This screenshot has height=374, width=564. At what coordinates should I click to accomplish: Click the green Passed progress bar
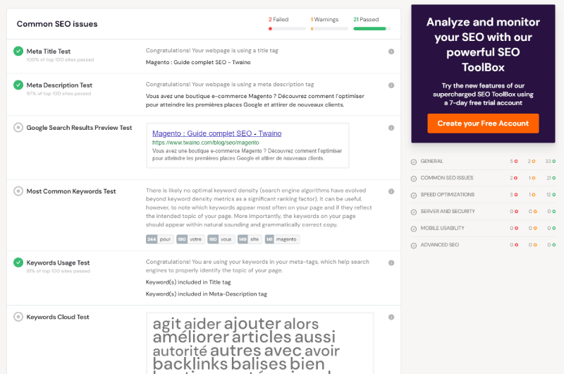point(372,29)
